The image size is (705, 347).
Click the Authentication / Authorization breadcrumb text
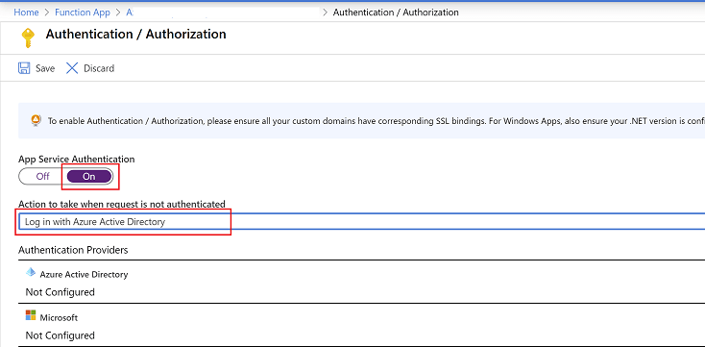click(x=396, y=12)
